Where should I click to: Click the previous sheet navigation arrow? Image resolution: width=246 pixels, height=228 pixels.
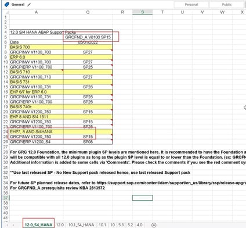8,225
